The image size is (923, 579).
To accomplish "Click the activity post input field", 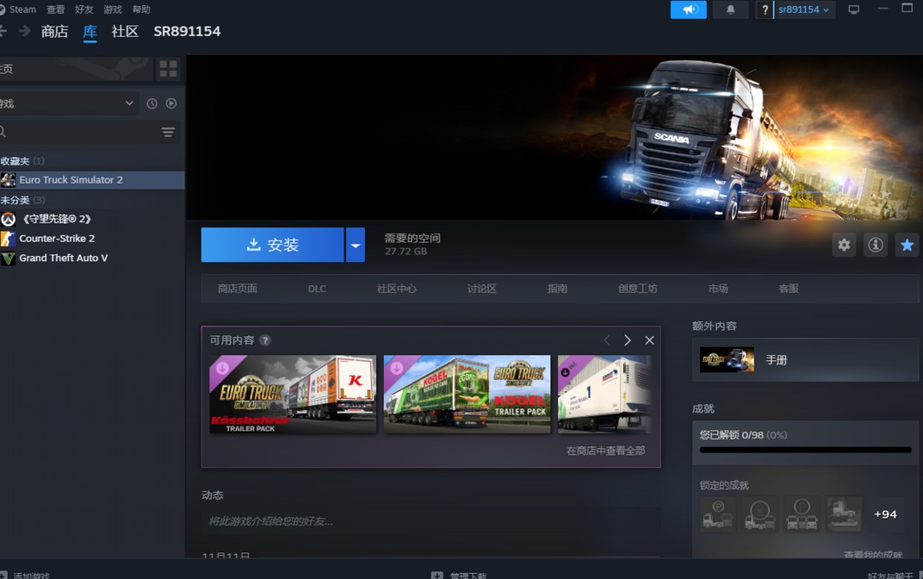I will click(431, 521).
